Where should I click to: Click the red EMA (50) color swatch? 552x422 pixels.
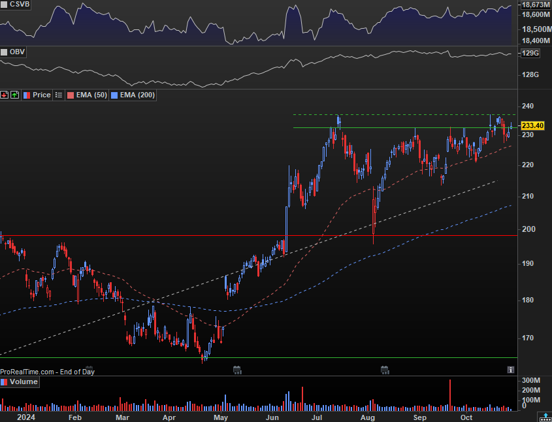(x=71, y=95)
